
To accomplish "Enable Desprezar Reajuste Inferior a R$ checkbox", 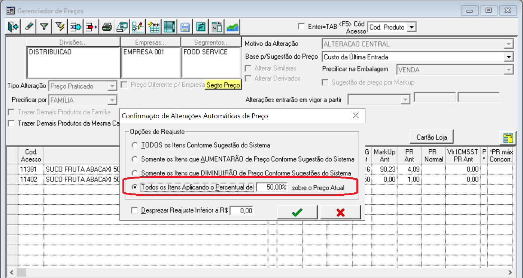I will pos(135,210).
